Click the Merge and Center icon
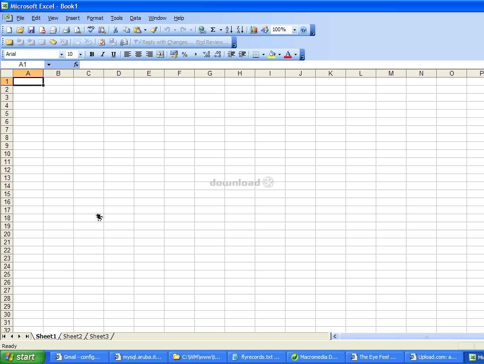This screenshot has height=364, width=484. pos(160,54)
